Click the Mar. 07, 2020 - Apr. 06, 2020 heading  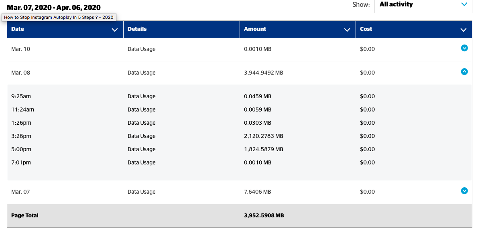click(x=54, y=7)
